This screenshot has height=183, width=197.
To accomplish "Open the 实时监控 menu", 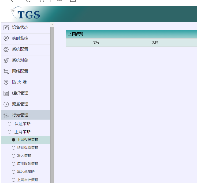I will tap(25, 39).
